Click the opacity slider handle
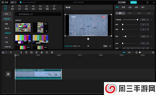The width and height of the screenshot is (156, 95). point(138,20)
